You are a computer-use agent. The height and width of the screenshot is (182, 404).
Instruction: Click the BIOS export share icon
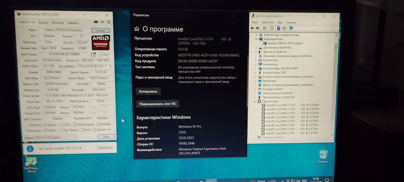click(93, 55)
